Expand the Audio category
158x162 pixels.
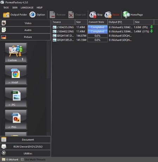coord(25,30)
